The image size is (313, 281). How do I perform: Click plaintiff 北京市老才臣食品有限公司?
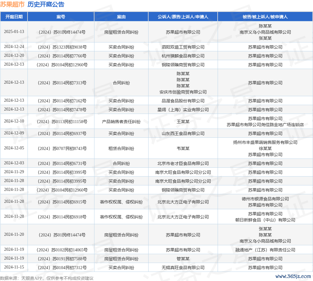coord(183,163)
